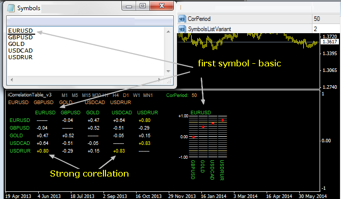341x199 pixels.
Task: Click the Symbols notepad window icon
Action: point(11,8)
